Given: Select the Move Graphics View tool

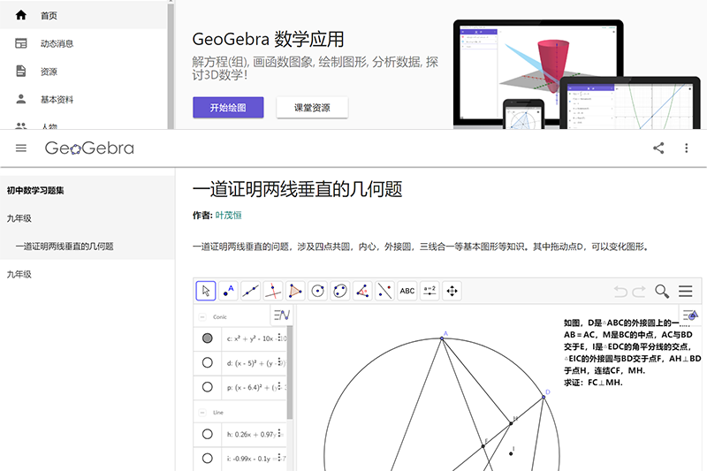Looking at the screenshot, I should [452, 291].
